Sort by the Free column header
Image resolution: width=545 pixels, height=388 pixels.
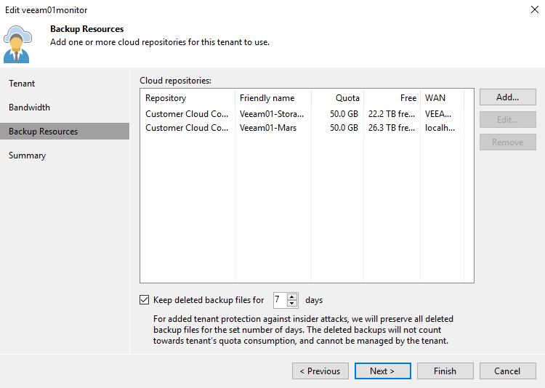pos(392,98)
